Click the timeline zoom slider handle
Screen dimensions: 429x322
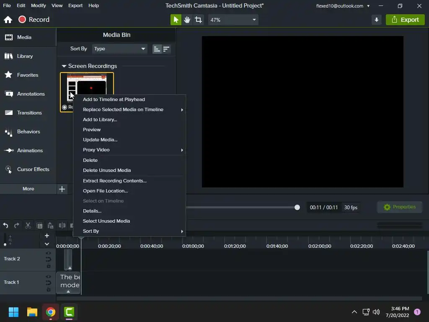click(5, 244)
